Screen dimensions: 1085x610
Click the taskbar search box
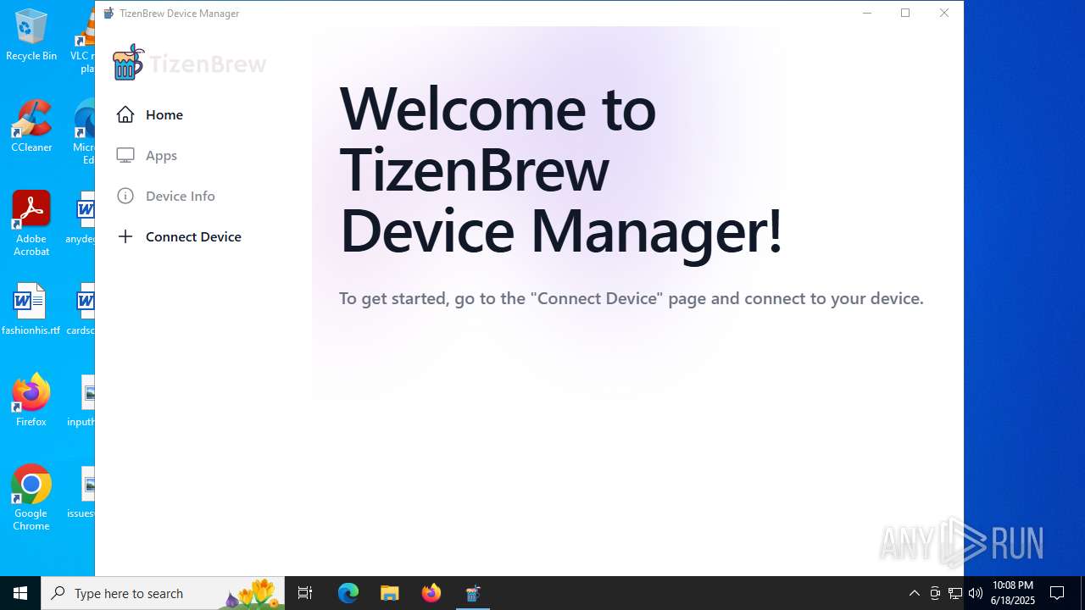(x=163, y=593)
